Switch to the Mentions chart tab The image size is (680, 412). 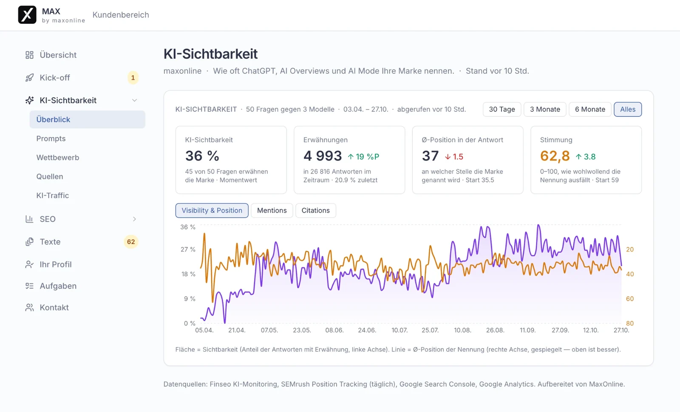pyautogui.click(x=272, y=210)
